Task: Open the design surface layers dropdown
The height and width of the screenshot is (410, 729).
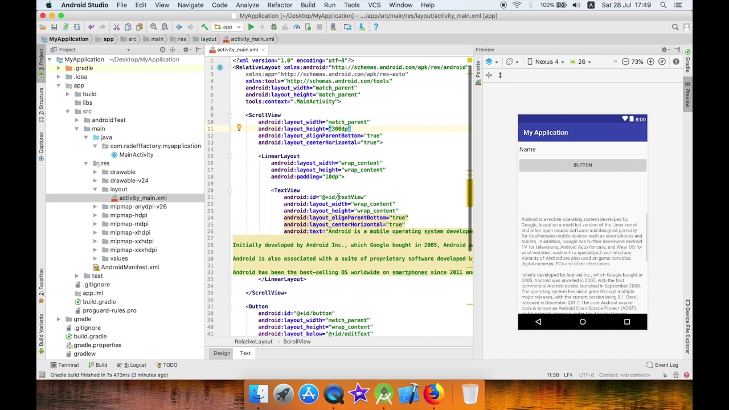Action: pos(492,61)
